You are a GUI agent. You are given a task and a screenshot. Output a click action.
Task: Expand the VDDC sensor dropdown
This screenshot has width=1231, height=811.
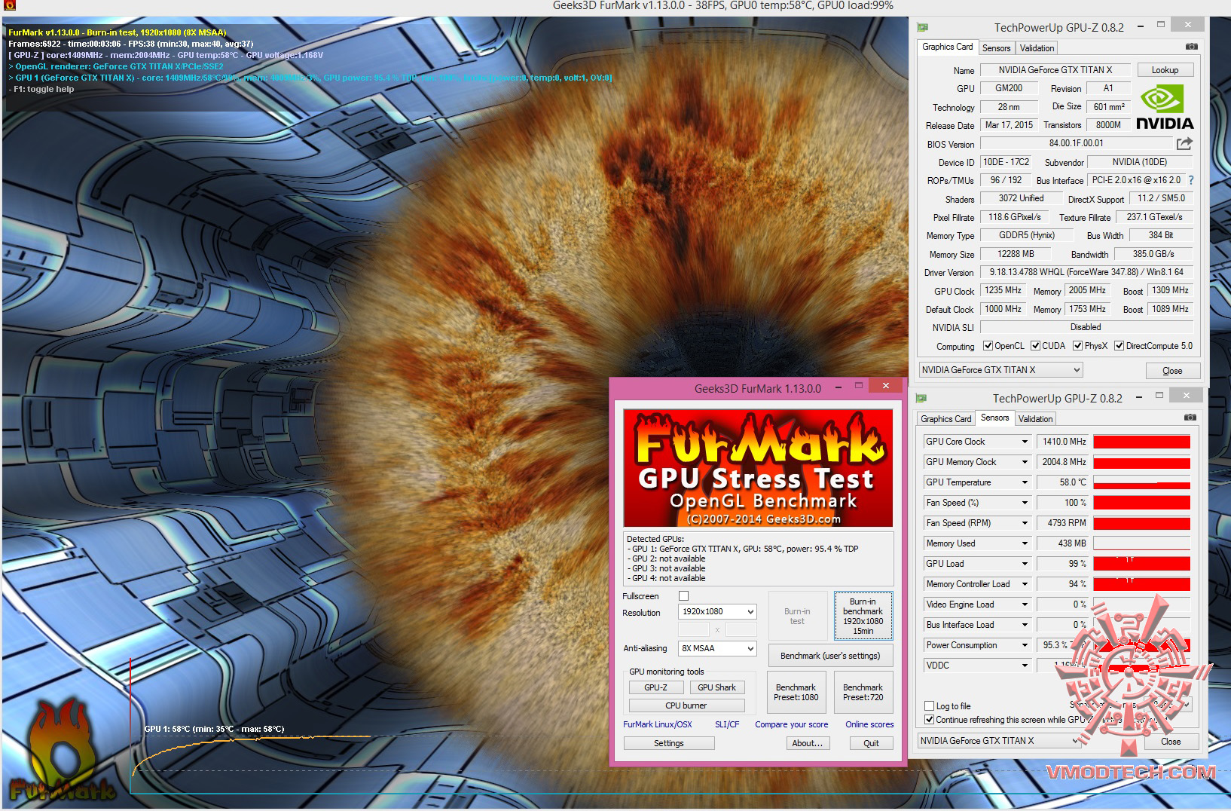(1025, 666)
